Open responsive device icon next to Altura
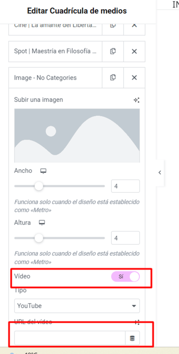Screen dimensions: 179x354 pos(42,223)
